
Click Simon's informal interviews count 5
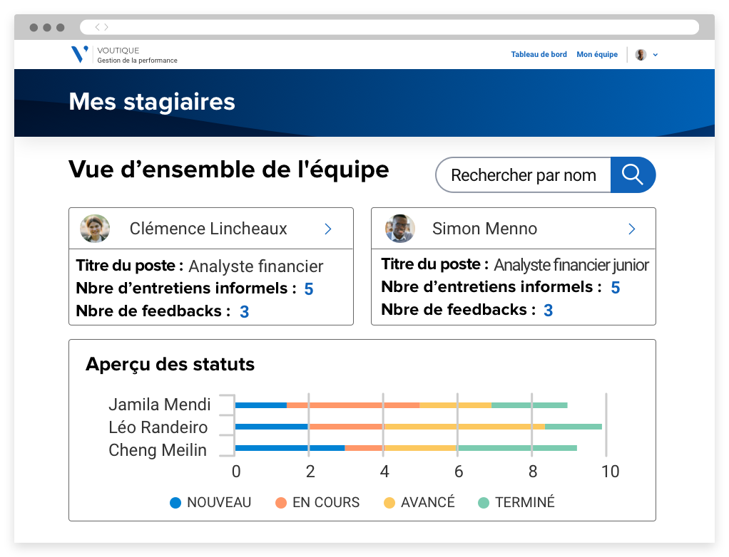[x=616, y=288]
